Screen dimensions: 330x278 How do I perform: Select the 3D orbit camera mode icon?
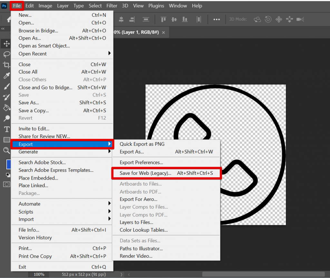coord(257,19)
